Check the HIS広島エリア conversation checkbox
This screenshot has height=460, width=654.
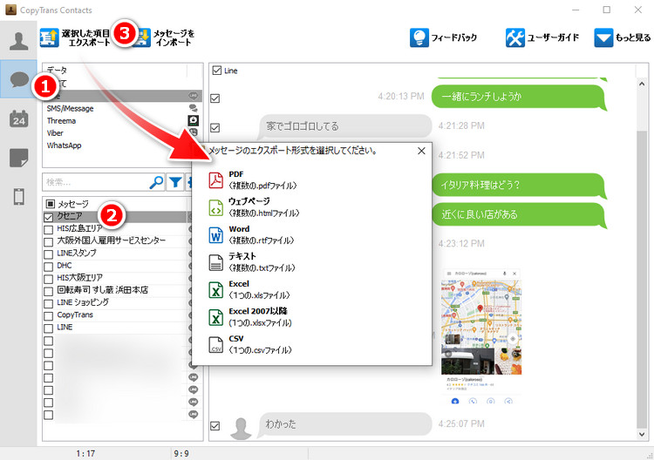(48, 230)
